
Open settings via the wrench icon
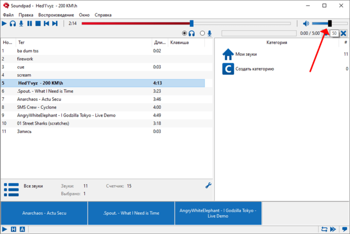[x=208, y=185]
